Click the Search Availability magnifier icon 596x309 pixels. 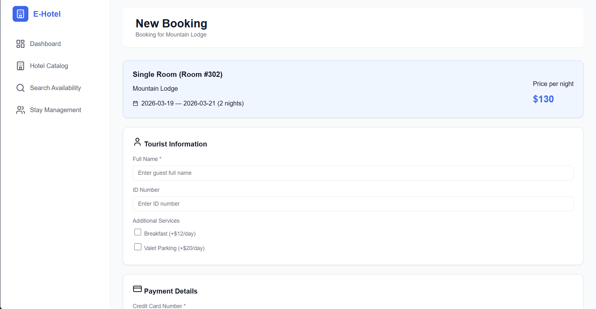pyautogui.click(x=20, y=88)
